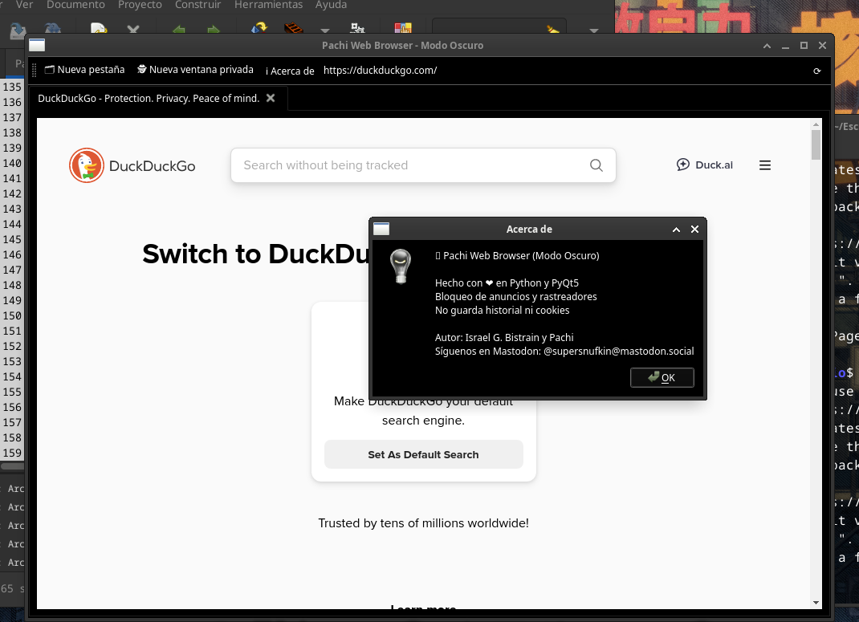This screenshot has width=859, height=622.
Task: Confirm the Acerca de dialog with OK
Action: [662, 377]
